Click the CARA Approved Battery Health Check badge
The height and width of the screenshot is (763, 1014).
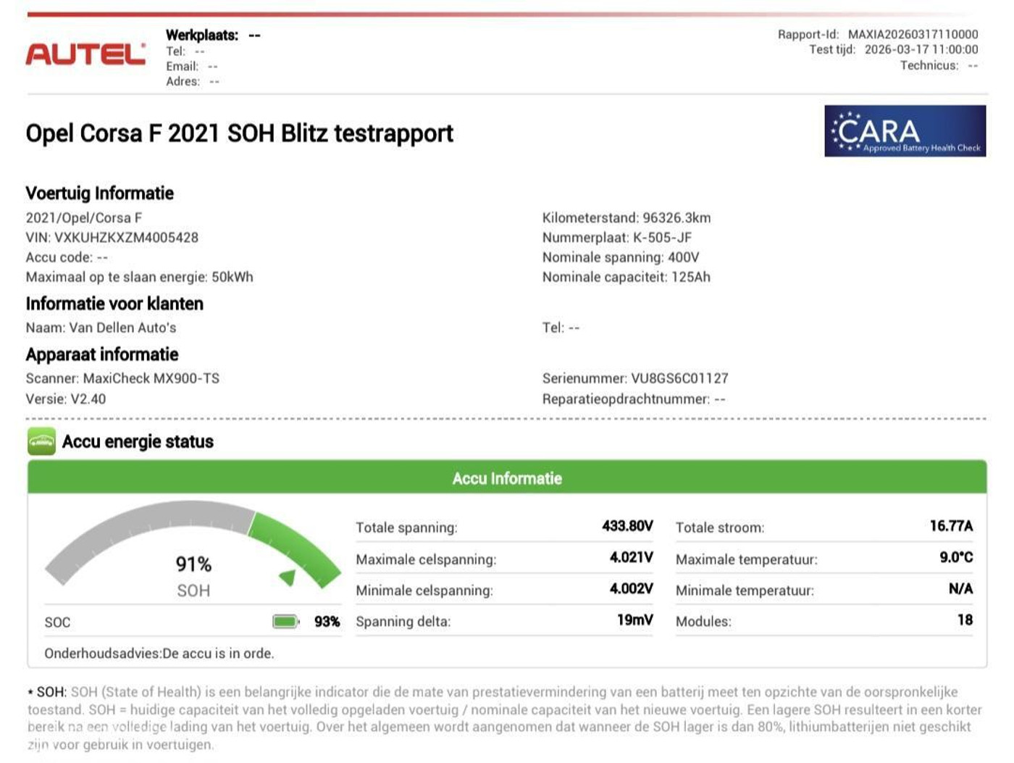(905, 131)
